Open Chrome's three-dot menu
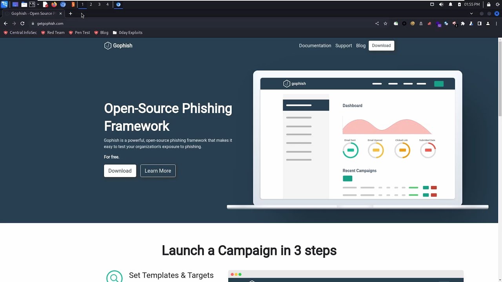 point(497,23)
